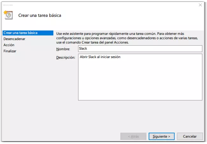Image resolution: width=207 pixels, height=144 pixels.
Task: Close the wizard with the X button
Action: 200,5
